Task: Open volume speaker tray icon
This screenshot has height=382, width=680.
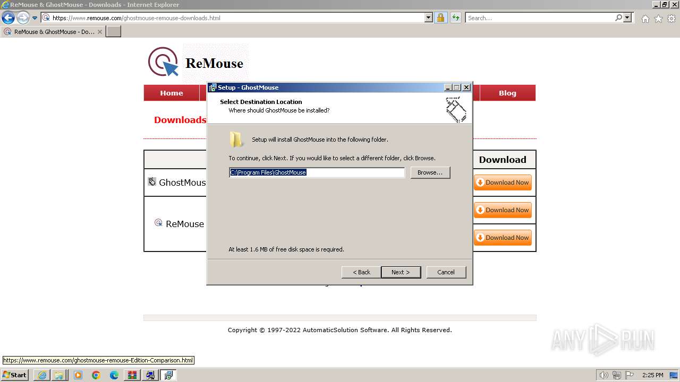Action: point(604,375)
